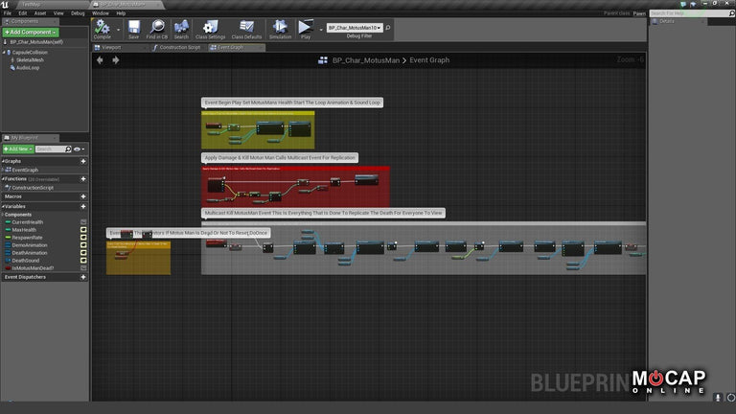Click the Add New button in My Blueprint
Image resolution: width=736 pixels, height=414 pixels.
coord(17,149)
